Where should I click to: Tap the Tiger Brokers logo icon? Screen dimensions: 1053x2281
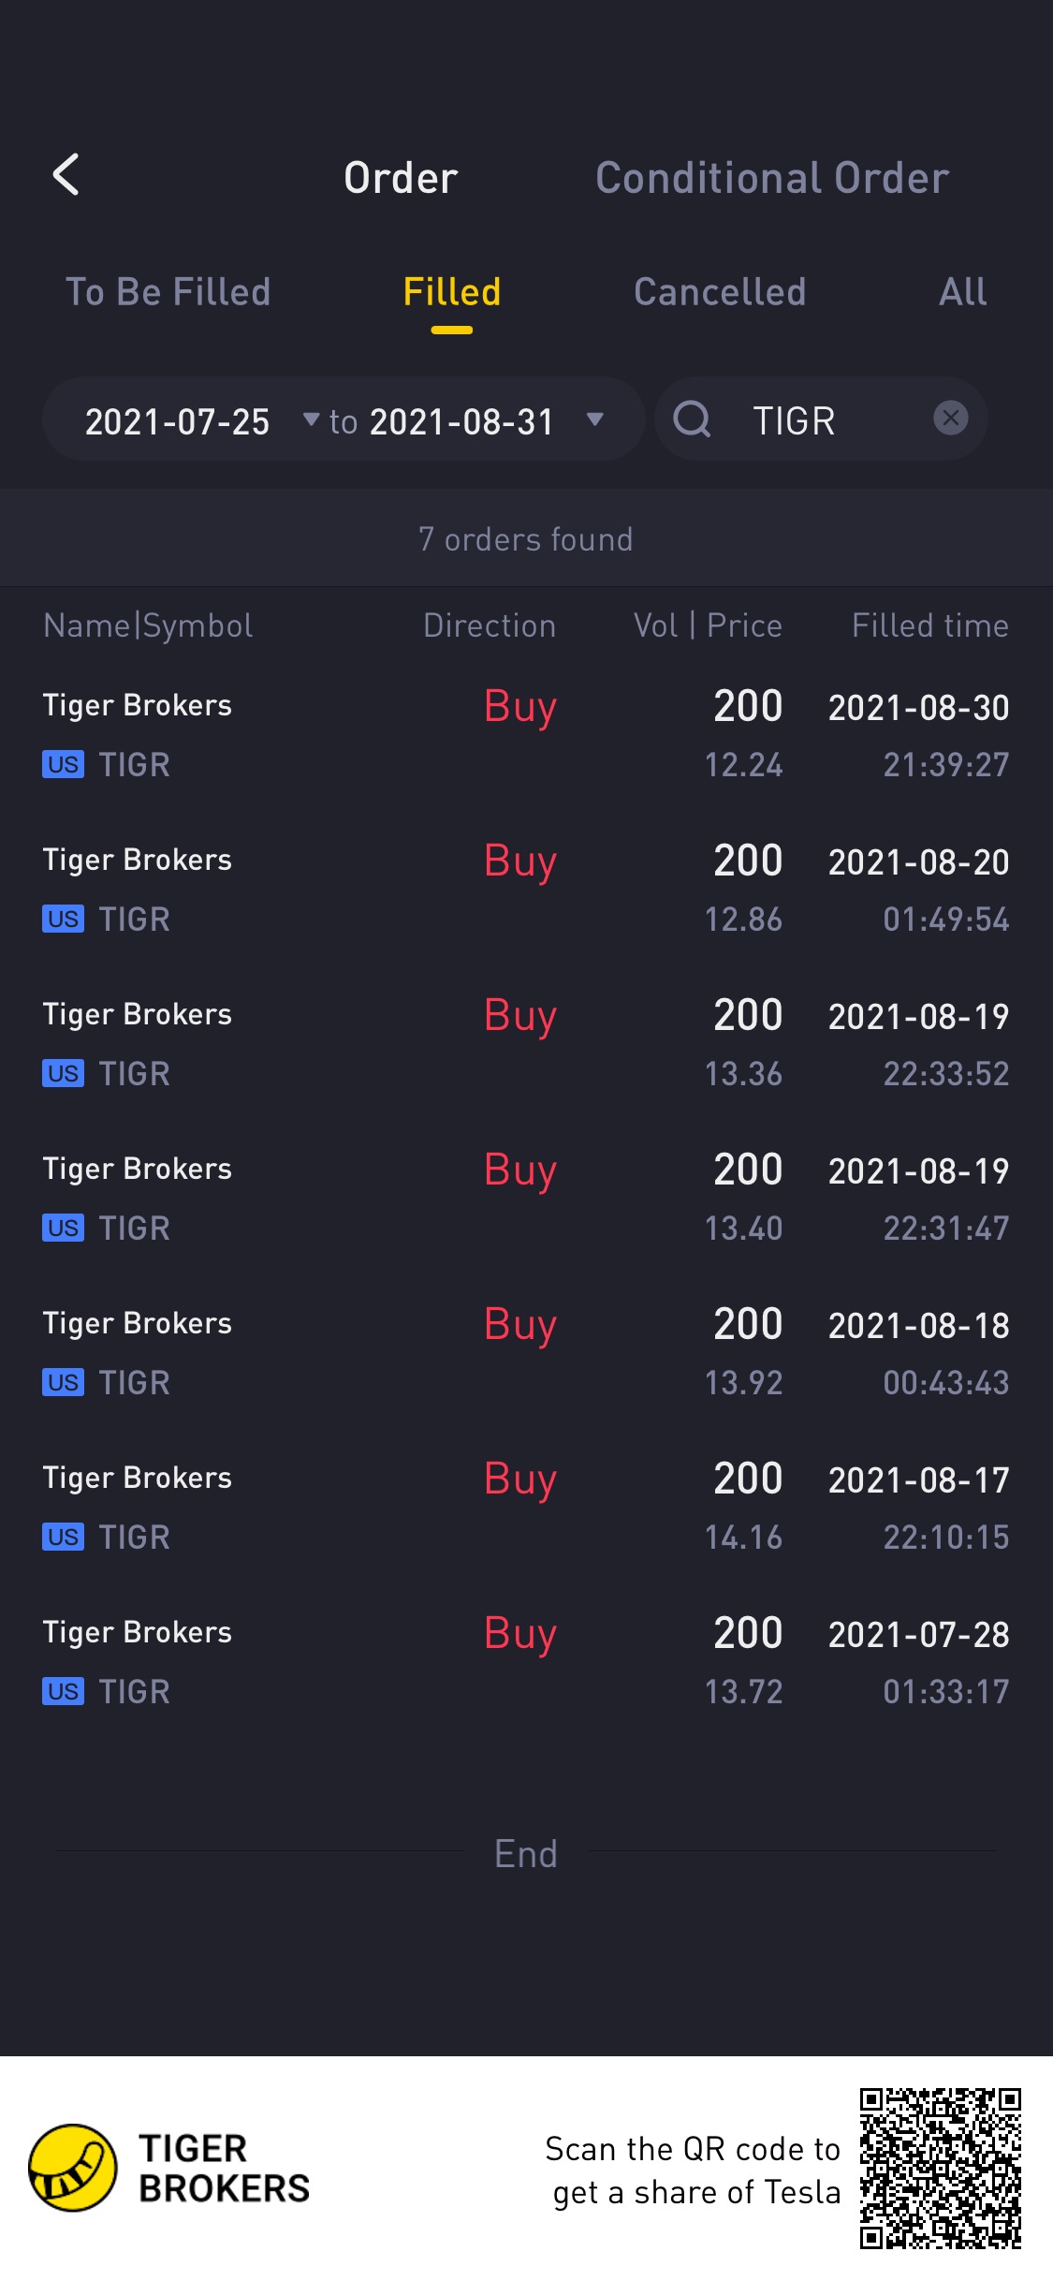point(72,2168)
